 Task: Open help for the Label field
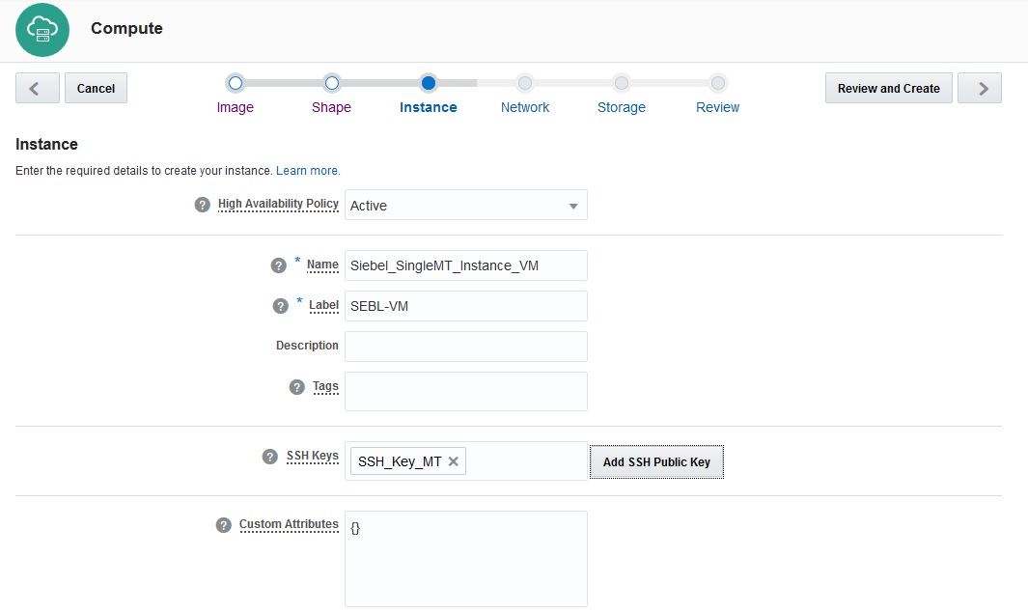280,305
